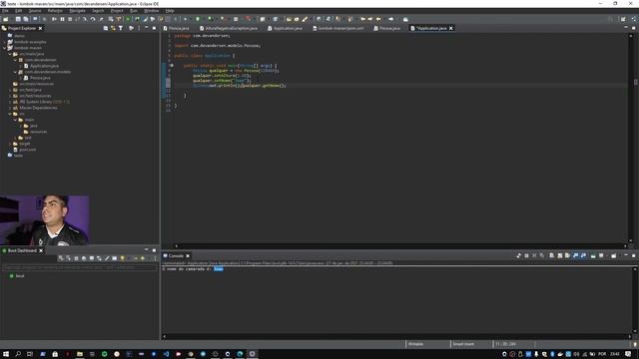Open the perspective switcher icon
This screenshot has height=359, width=639.
(x=623, y=19)
